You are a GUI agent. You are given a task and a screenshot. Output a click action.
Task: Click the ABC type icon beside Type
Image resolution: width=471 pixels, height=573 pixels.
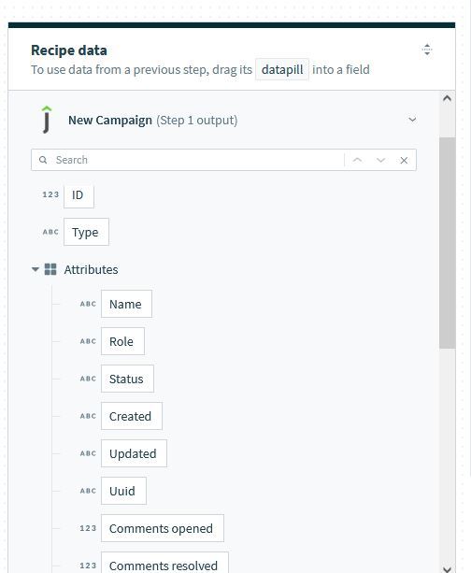[x=50, y=232]
